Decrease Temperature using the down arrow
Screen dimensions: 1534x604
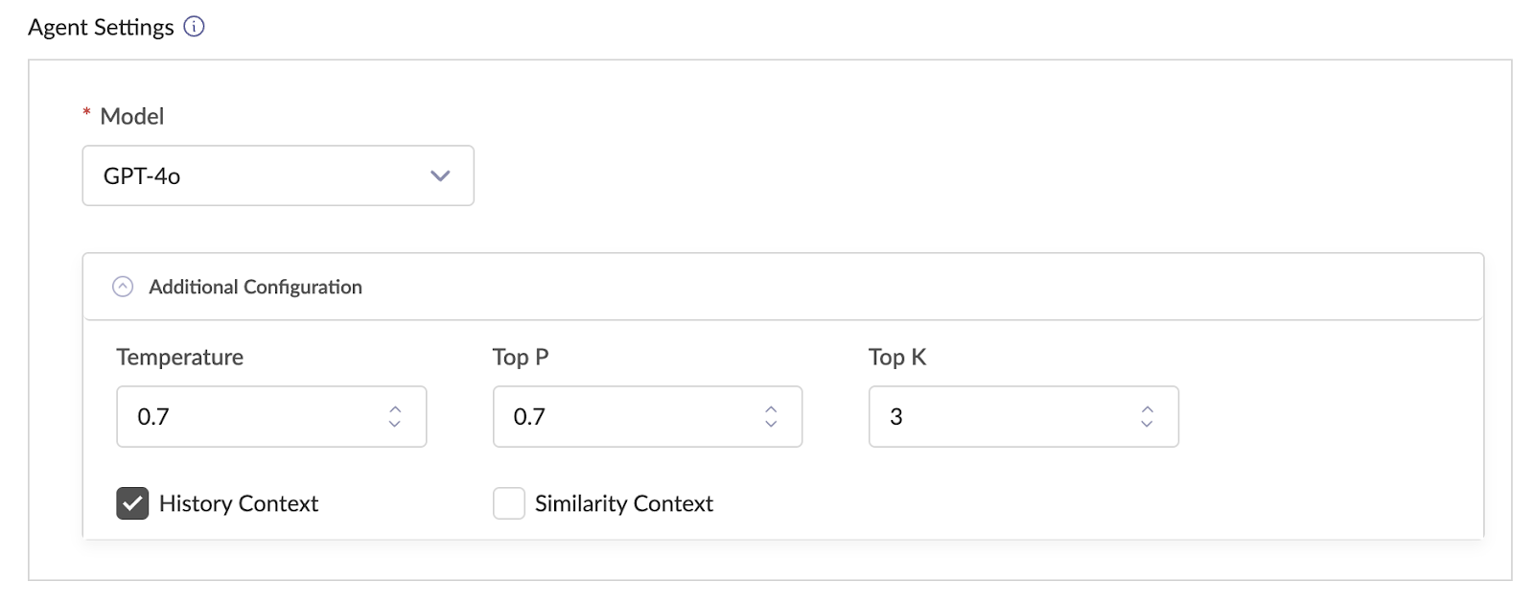coord(395,424)
